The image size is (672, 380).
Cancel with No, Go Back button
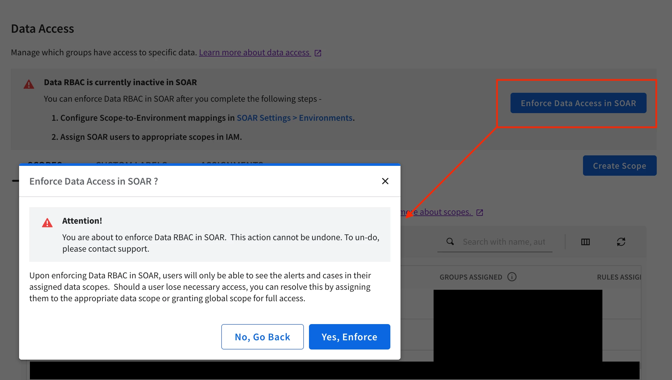262,337
